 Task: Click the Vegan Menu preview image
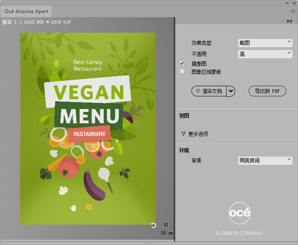click(x=87, y=128)
